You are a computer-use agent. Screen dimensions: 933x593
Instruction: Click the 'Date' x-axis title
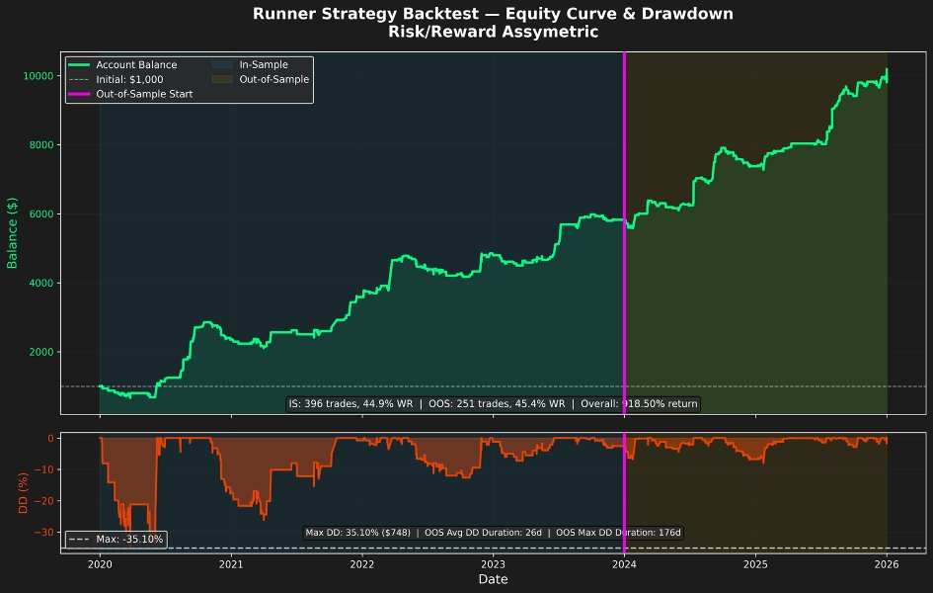494,579
